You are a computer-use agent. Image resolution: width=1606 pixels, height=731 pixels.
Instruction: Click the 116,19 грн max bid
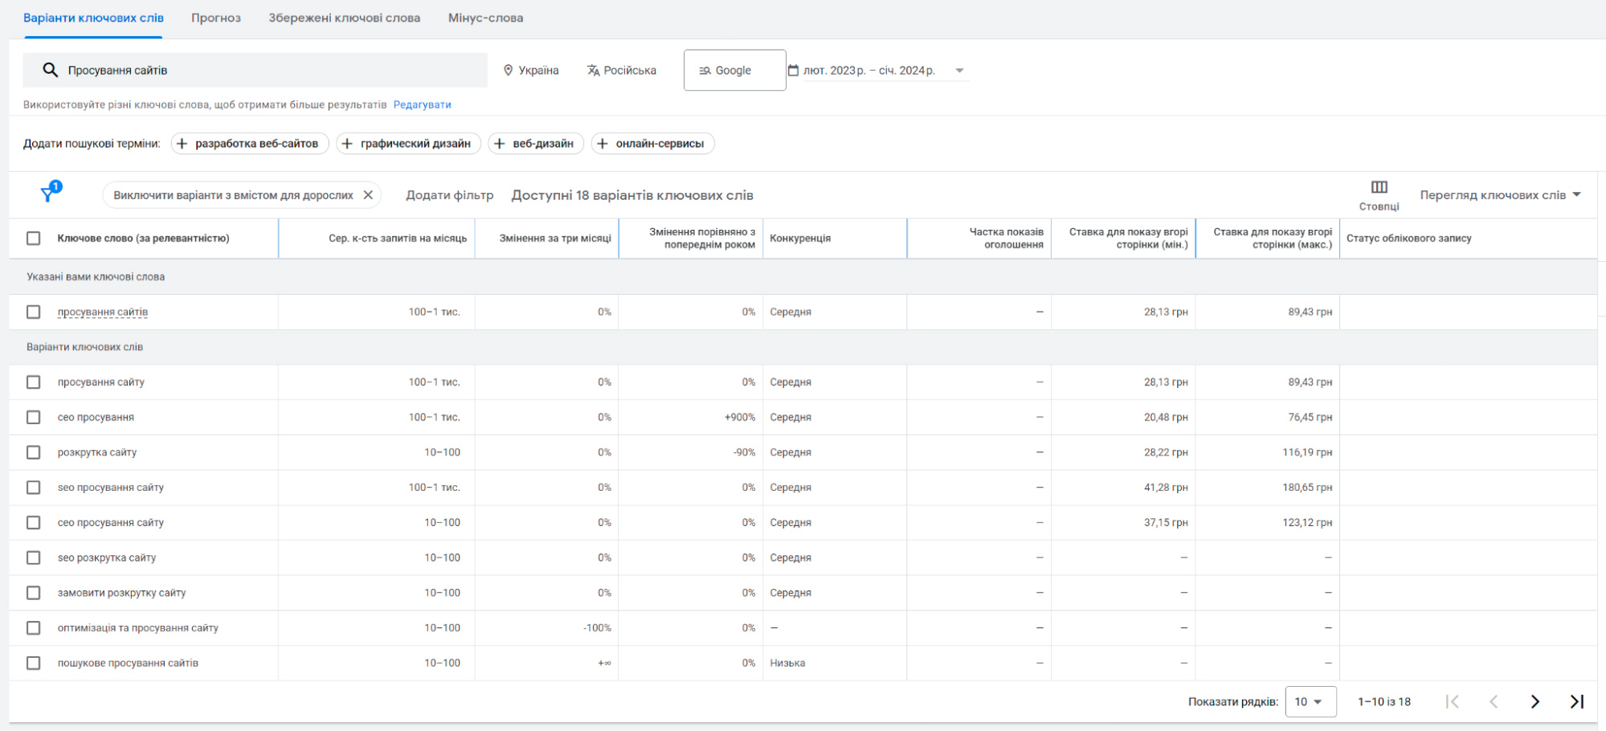pyautogui.click(x=1307, y=452)
